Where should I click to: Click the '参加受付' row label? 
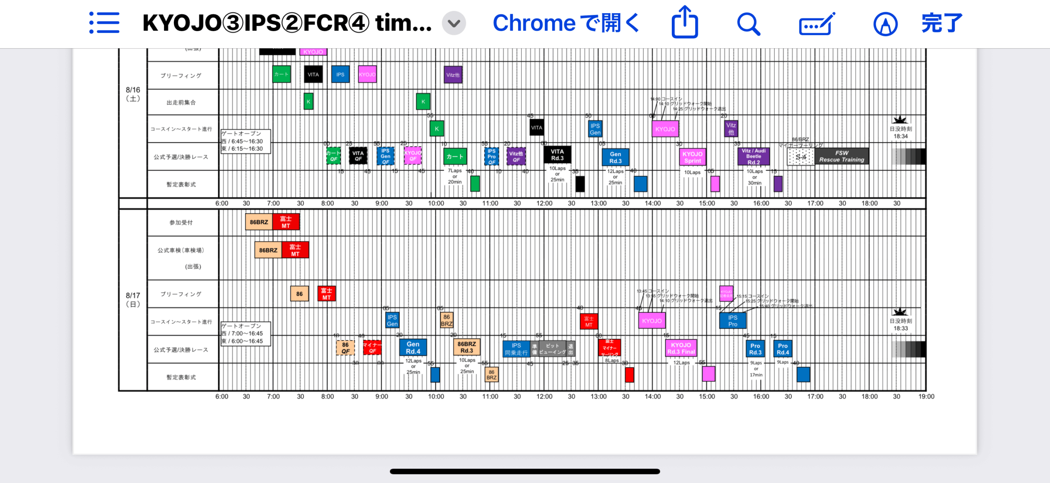[181, 222]
